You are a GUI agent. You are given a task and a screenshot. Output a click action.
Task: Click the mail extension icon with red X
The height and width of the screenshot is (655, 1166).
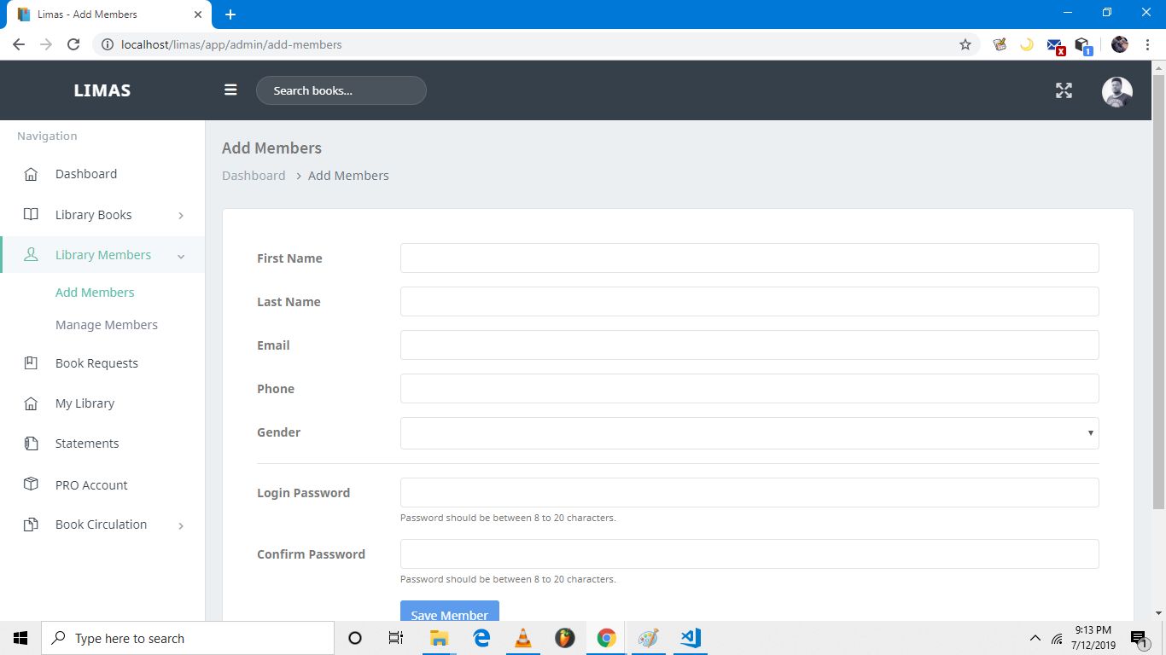(1055, 45)
